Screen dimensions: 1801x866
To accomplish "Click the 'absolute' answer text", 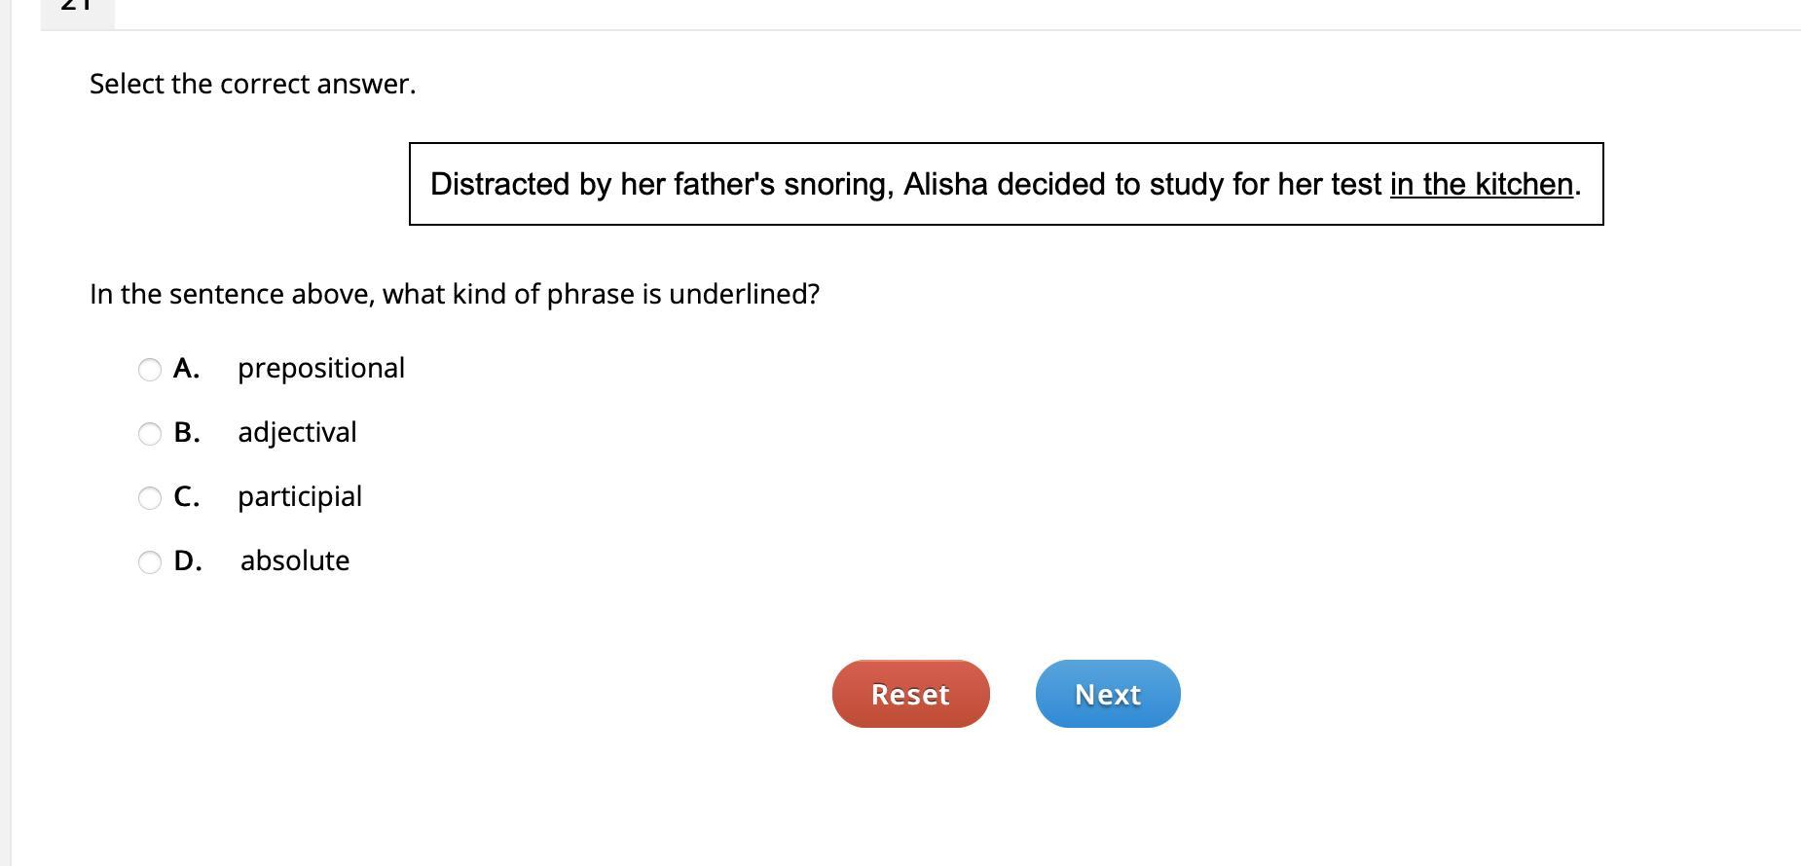I will tap(294, 561).
